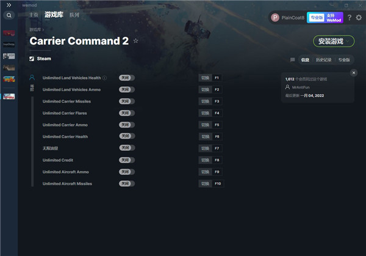Click the MrAntiFun author link

tap(301, 87)
